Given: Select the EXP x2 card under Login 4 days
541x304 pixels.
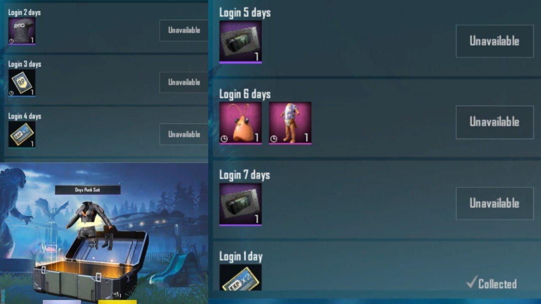Looking at the screenshot, I should click(x=22, y=135).
